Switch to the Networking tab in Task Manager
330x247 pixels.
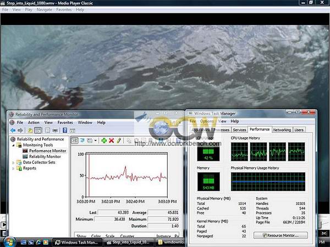282,130
